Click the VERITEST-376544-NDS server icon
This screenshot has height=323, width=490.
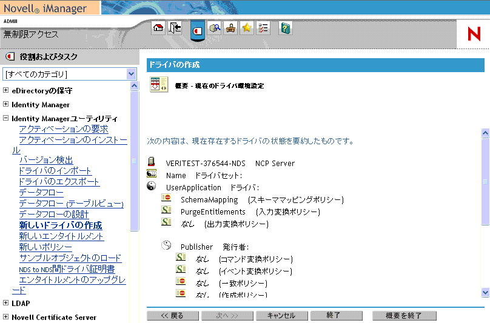tap(151, 161)
